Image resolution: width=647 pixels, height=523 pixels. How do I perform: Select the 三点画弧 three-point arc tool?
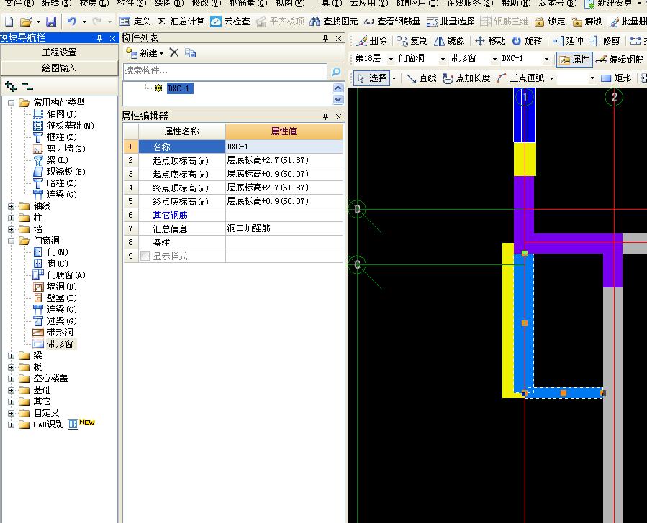521,78
